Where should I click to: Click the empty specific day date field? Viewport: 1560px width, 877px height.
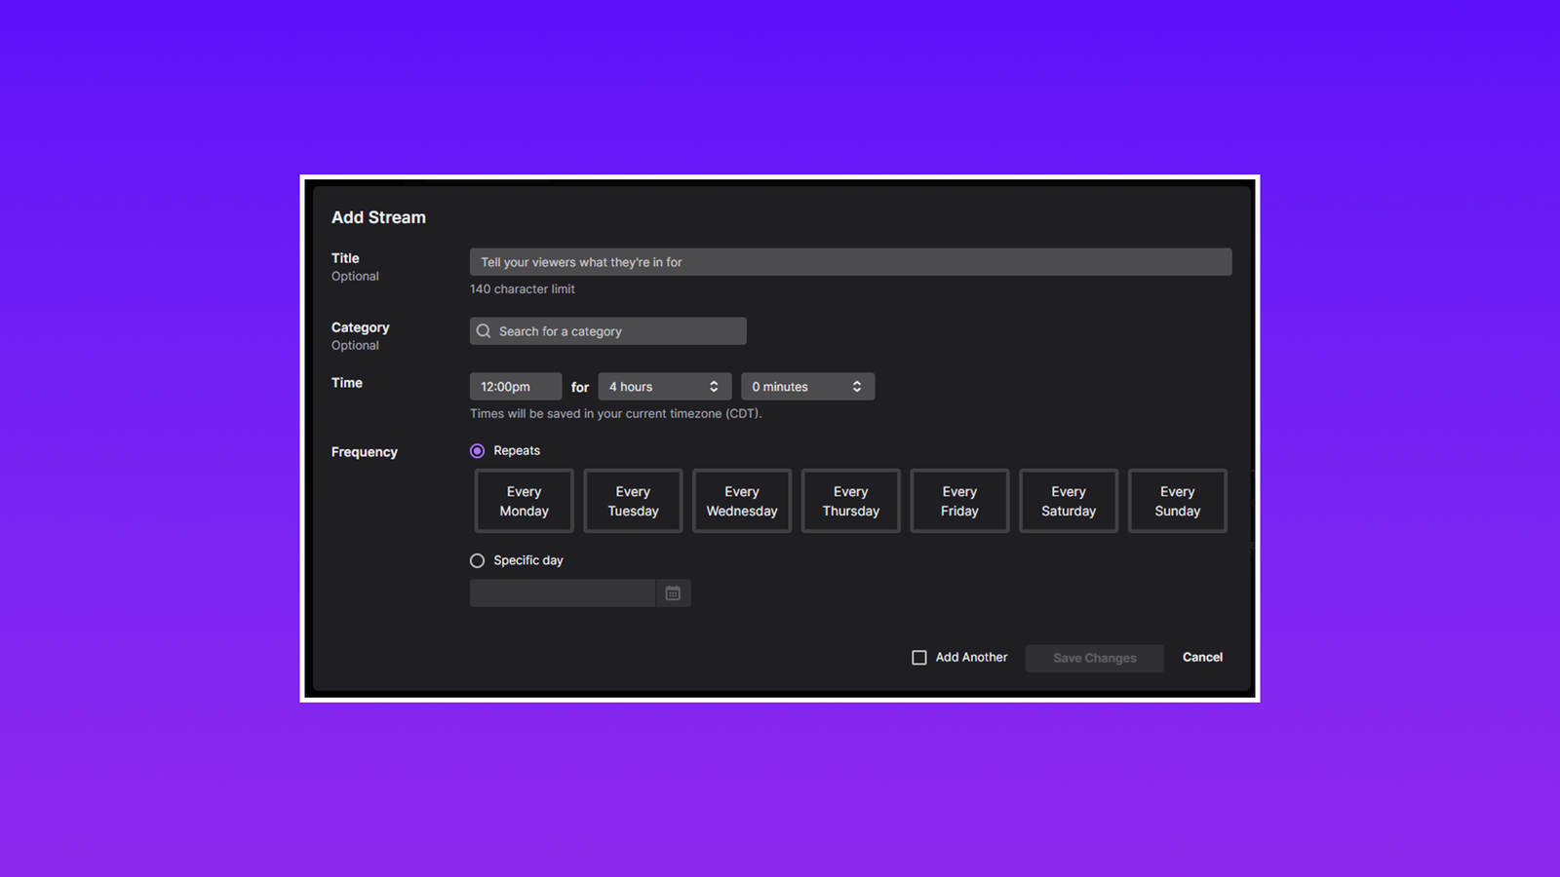click(x=561, y=592)
